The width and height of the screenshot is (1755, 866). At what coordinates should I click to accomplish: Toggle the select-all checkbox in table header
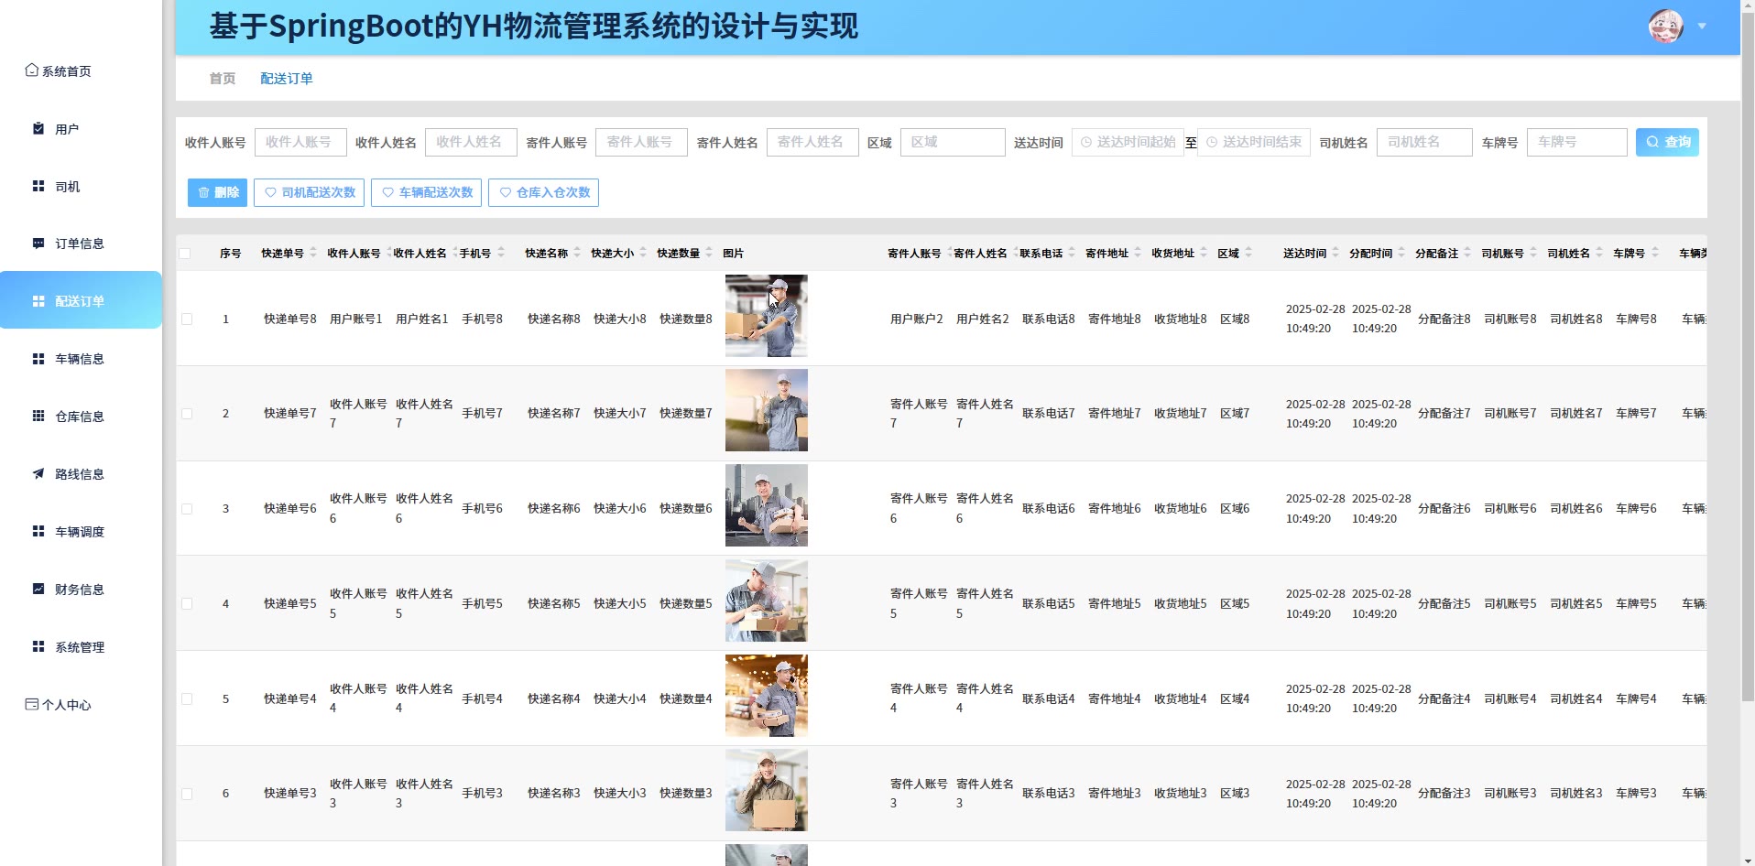pos(186,254)
